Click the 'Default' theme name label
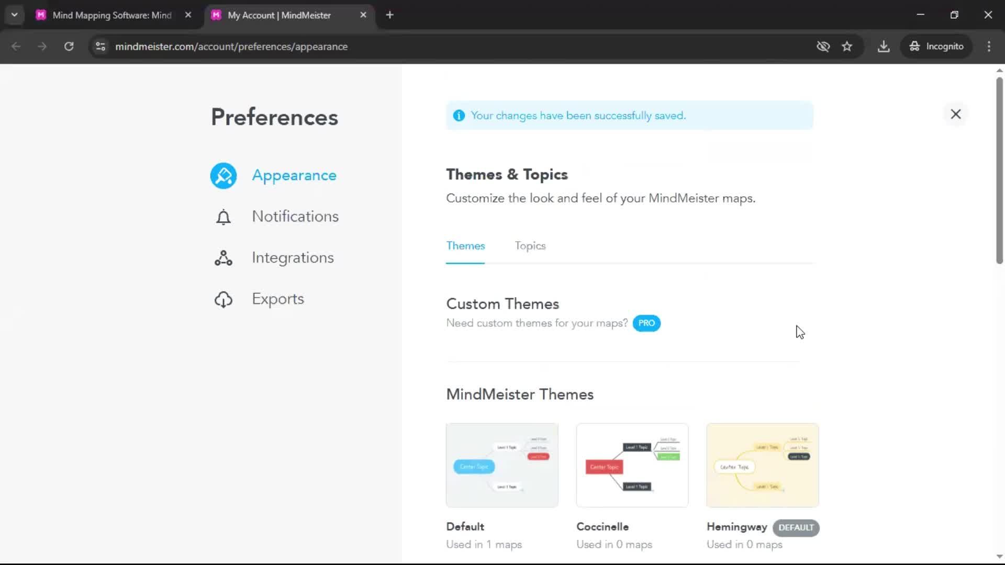This screenshot has width=1005, height=565. pos(465,527)
